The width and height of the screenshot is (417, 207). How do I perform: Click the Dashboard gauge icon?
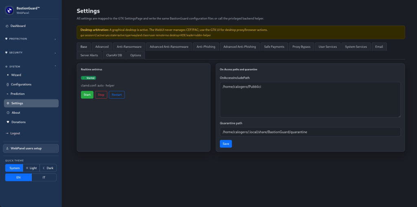click(x=7, y=26)
